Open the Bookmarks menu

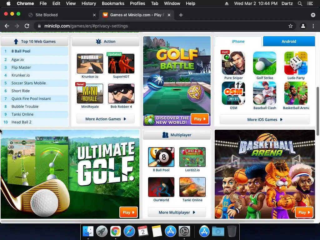pos(113,3)
